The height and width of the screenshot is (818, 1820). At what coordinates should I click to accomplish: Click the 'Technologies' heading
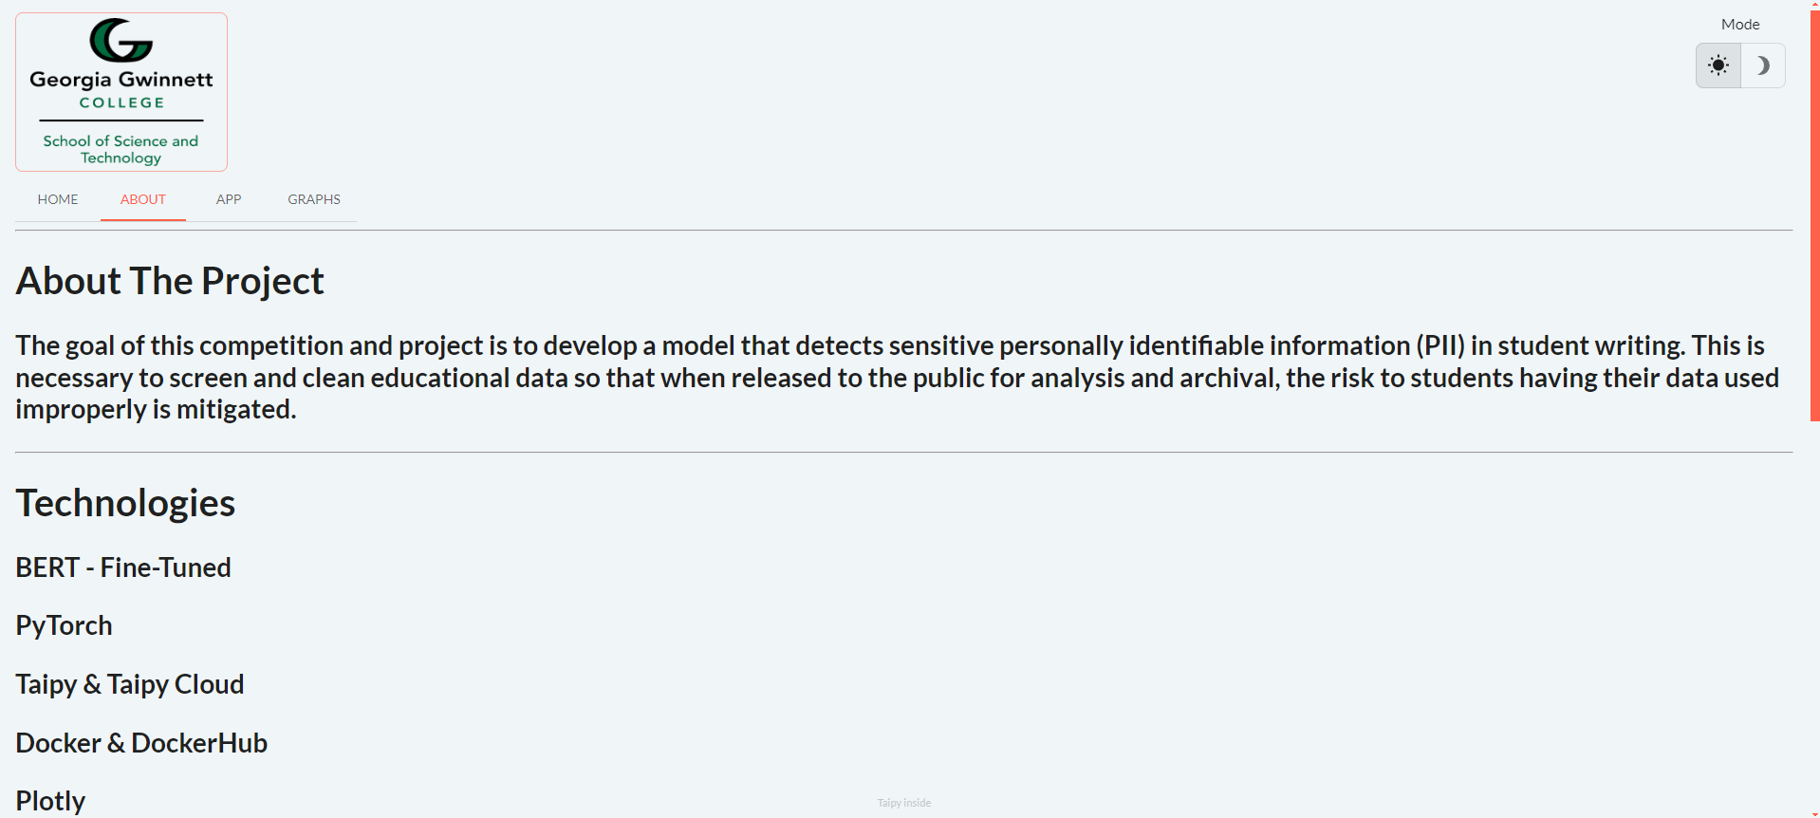[125, 503]
